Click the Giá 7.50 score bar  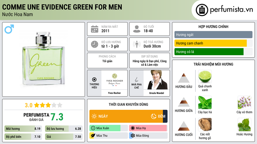pyautogui.click(x=64, y=137)
